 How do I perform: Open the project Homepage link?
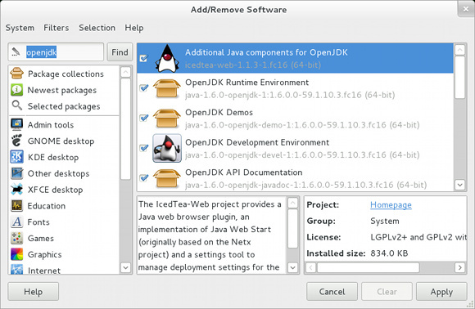pyautogui.click(x=391, y=204)
